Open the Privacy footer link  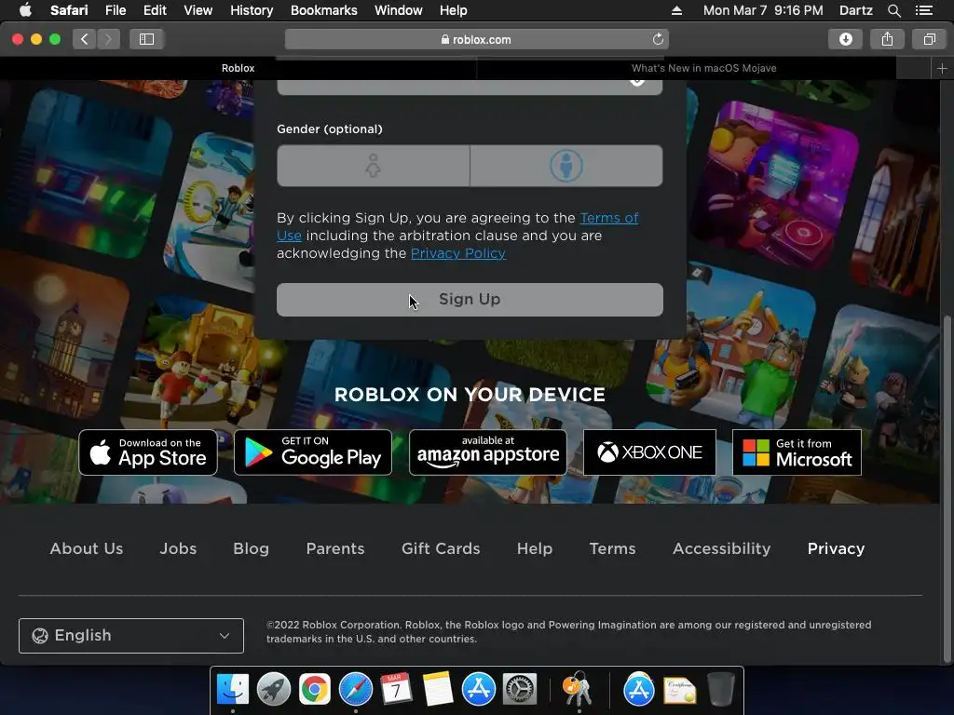[x=836, y=549]
